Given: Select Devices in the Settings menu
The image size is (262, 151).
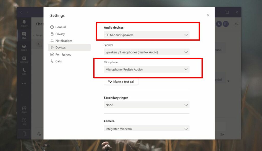Looking at the screenshot, I should (x=61, y=47).
